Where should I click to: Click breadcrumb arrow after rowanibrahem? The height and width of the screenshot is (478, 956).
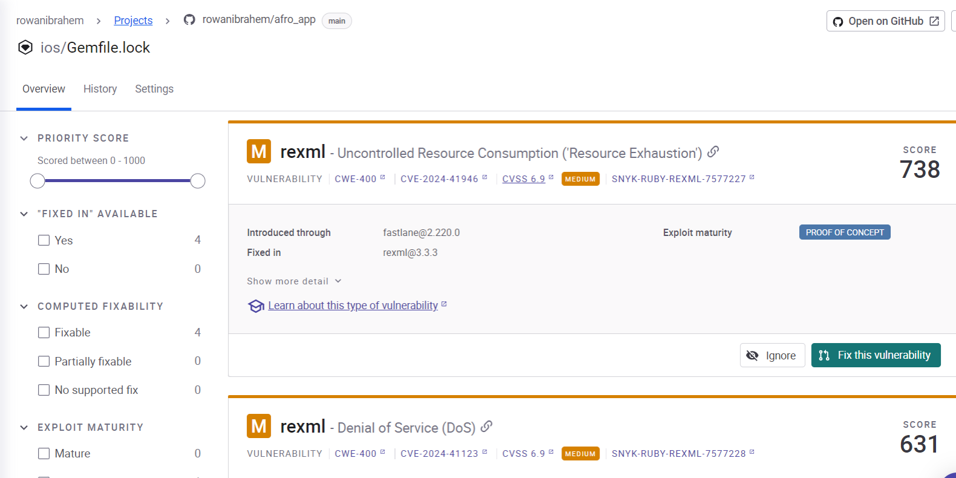pyautogui.click(x=99, y=21)
